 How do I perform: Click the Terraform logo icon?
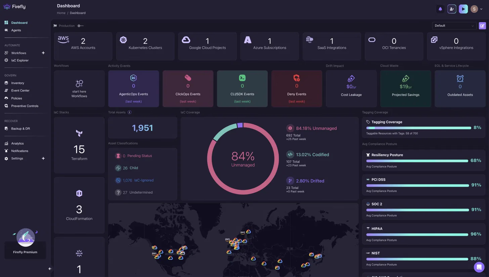[79, 133]
